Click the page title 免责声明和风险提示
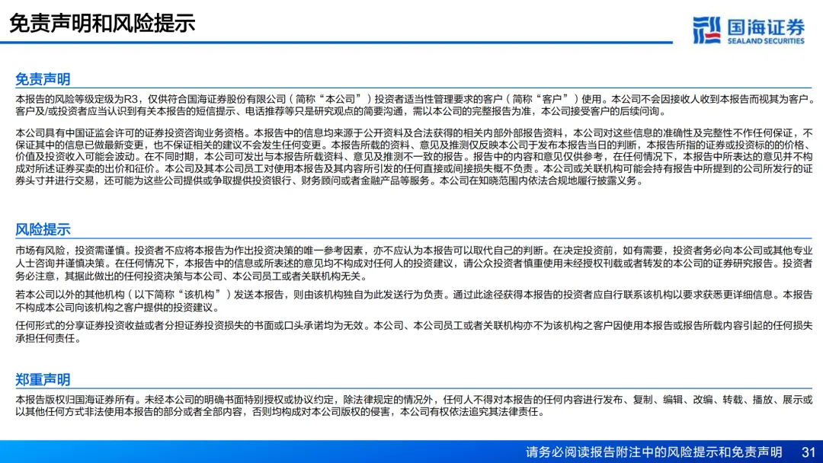The width and height of the screenshot is (823, 463). click(102, 23)
